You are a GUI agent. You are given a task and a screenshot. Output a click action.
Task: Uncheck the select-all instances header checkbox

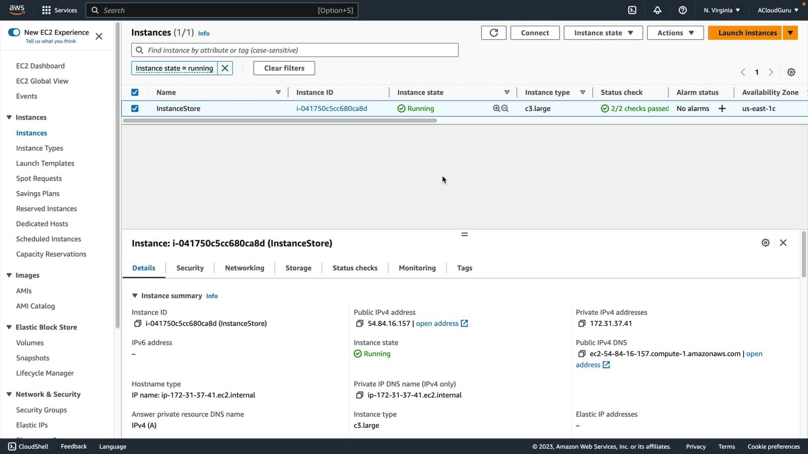click(135, 92)
